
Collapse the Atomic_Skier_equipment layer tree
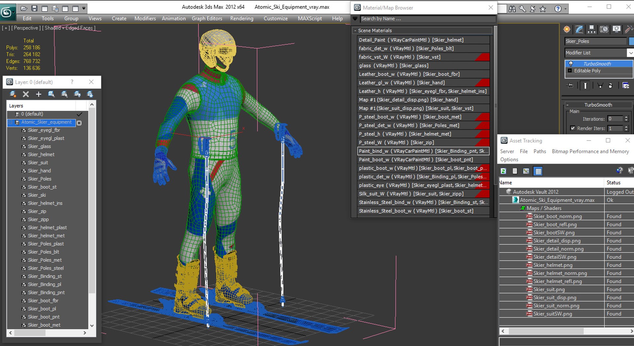10,122
